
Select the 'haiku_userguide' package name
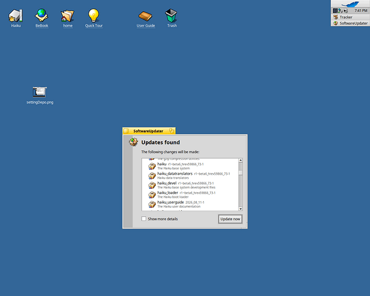coord(170,202)
